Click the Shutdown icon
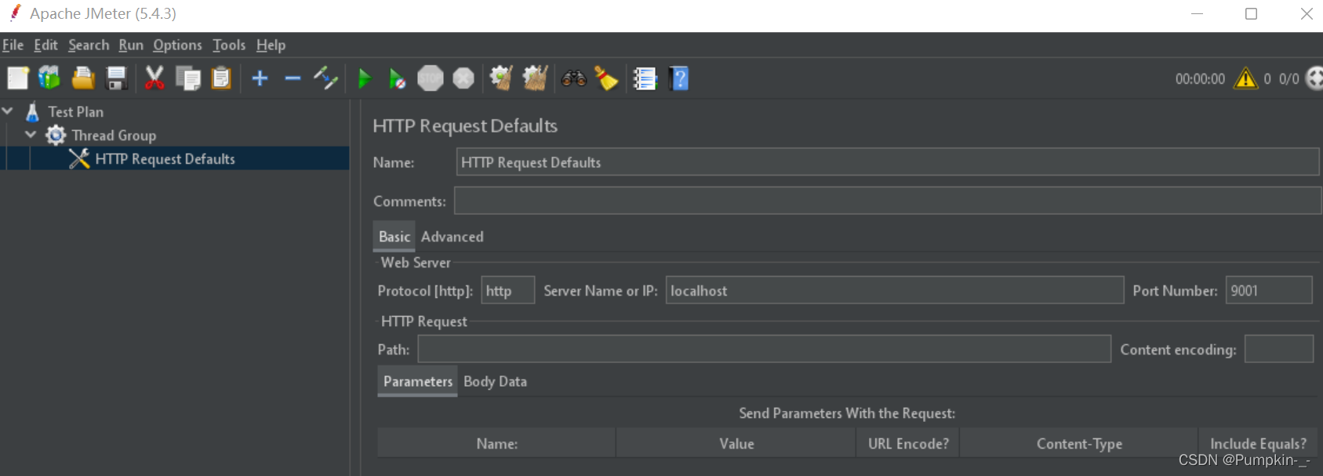Screen dimensions: 1323x476 463,78
